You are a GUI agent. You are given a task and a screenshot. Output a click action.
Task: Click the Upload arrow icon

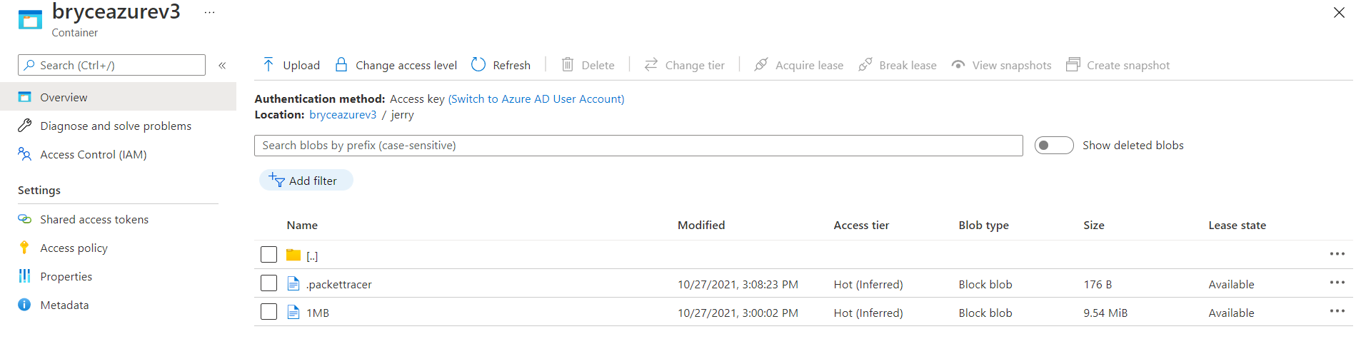click(268, 65)
